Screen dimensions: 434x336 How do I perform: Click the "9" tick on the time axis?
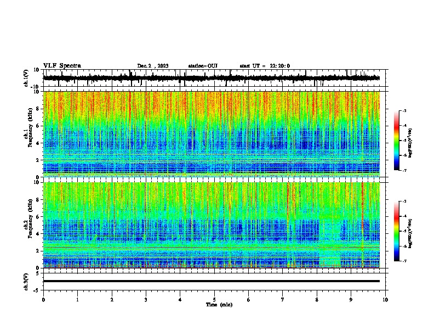click(351, 300)
